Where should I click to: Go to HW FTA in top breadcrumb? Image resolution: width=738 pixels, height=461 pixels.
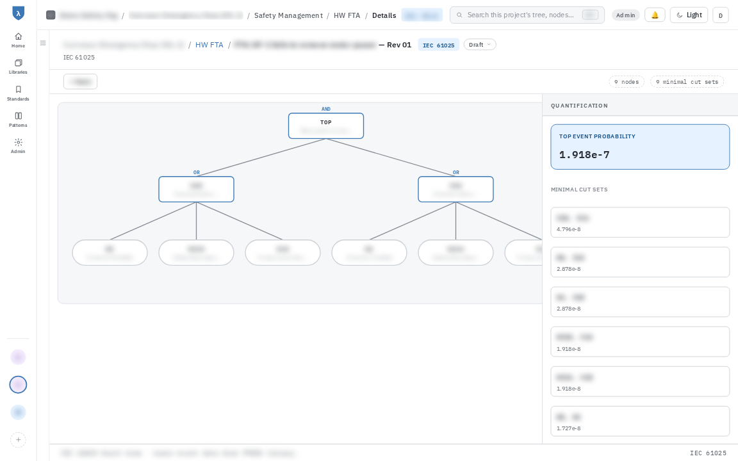(x=347, y=15)
